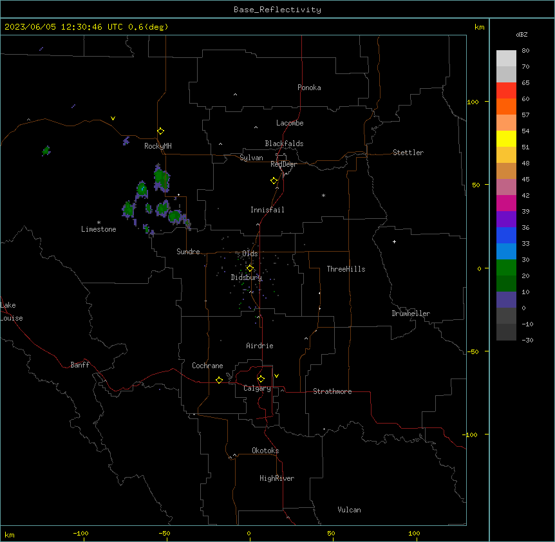The image size is (555, 542).
Task: Select the magenta swatch between 42 and 39
Action: click(506, 203)
